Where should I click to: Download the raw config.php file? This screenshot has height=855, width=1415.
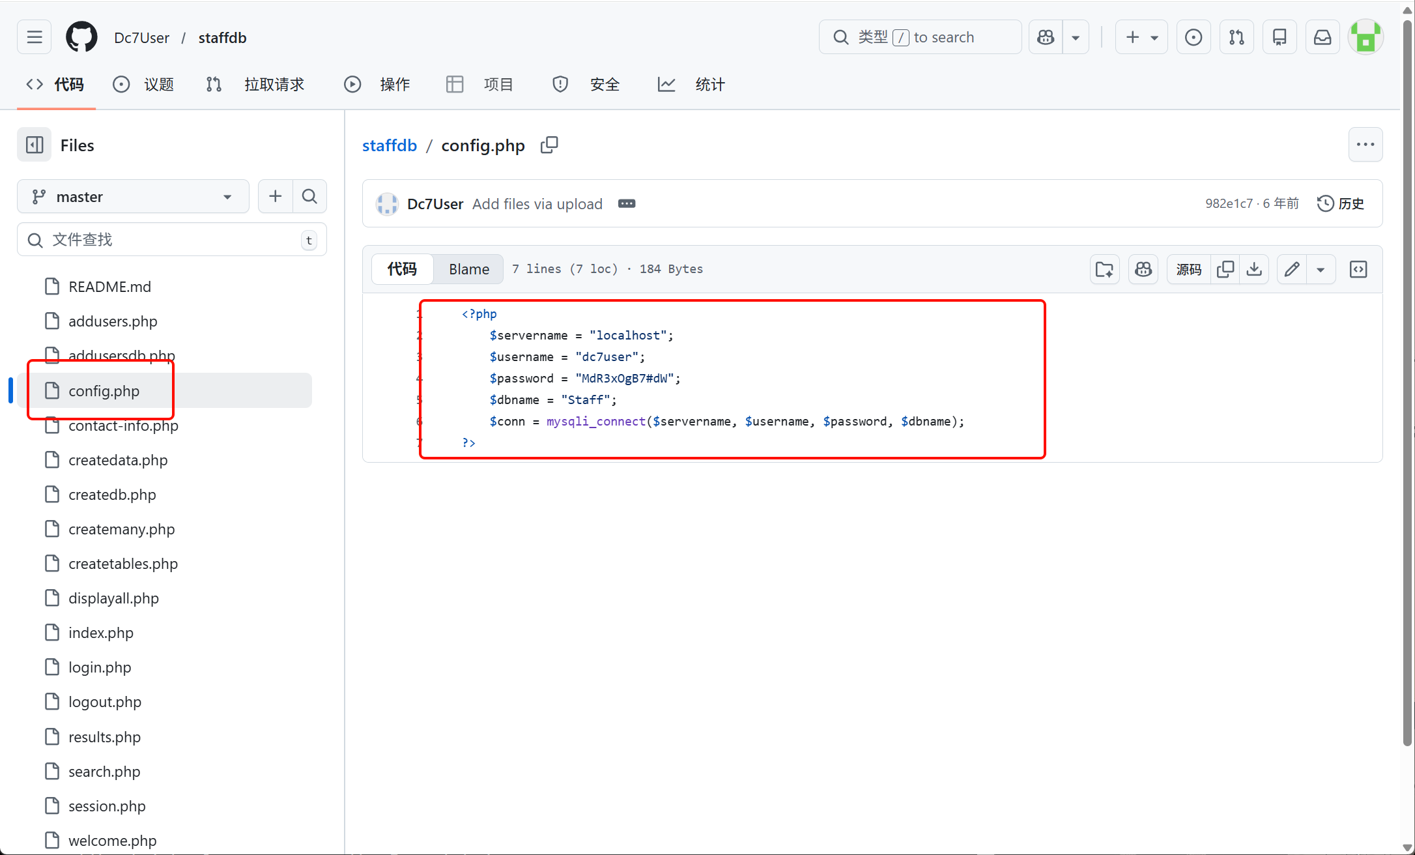pyautogui.click(x=1254, y=269)
